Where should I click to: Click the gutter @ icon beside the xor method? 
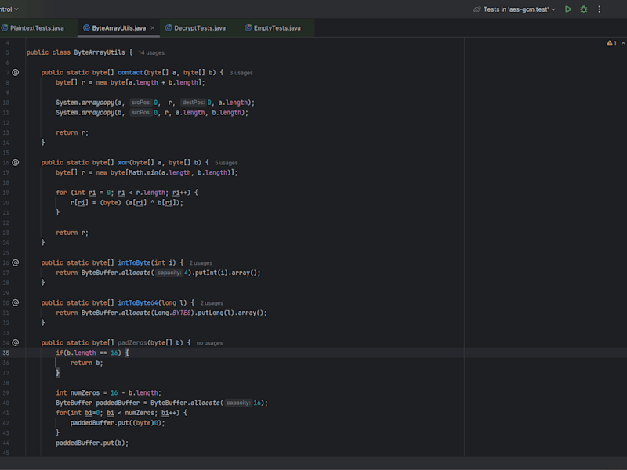click(15, 163)
